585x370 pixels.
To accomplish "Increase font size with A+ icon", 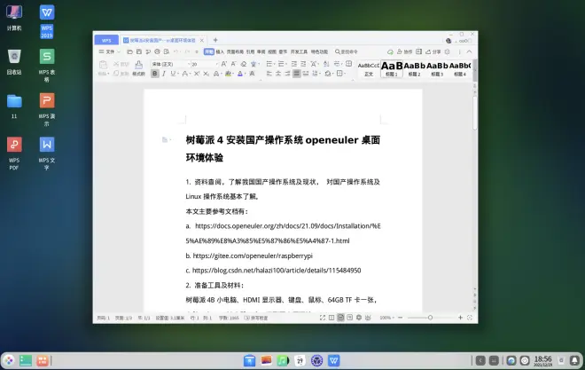I will [224, 64].
